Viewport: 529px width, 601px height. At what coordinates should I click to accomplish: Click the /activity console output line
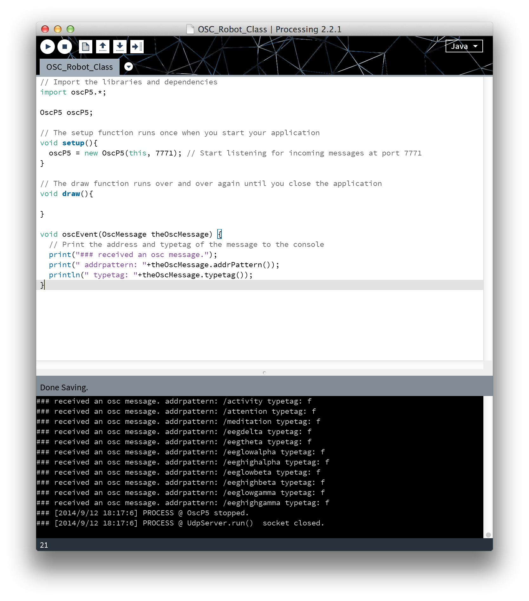174,401
